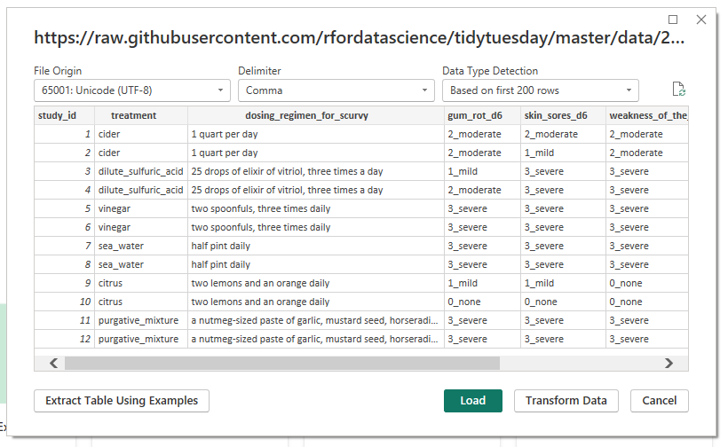The width and height of the screenshot is (728, 447).
Task: Click the horizontal scrollbar thumb
Action: pos(282,363)
